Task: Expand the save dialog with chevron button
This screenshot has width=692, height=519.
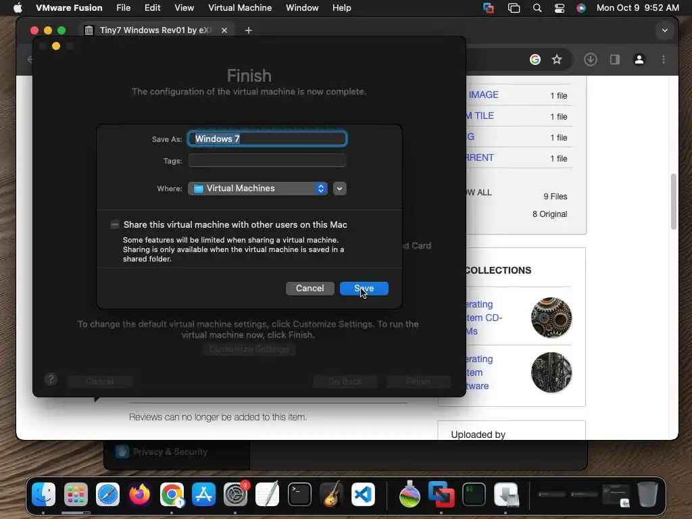Action: 339,189
